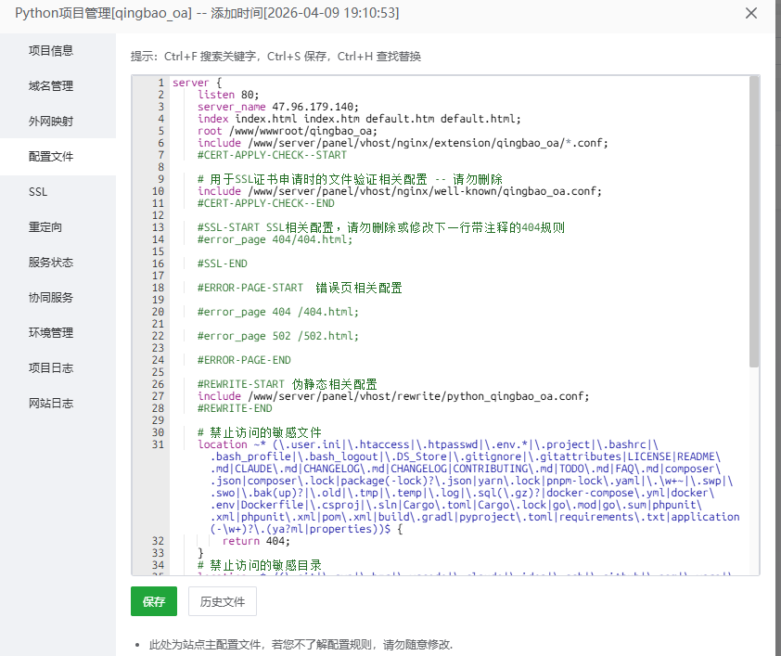The height and width of the screenshot is (656, 781).
Task: Switch to the 项目信息 tab
Action: (x=50, y=50)
